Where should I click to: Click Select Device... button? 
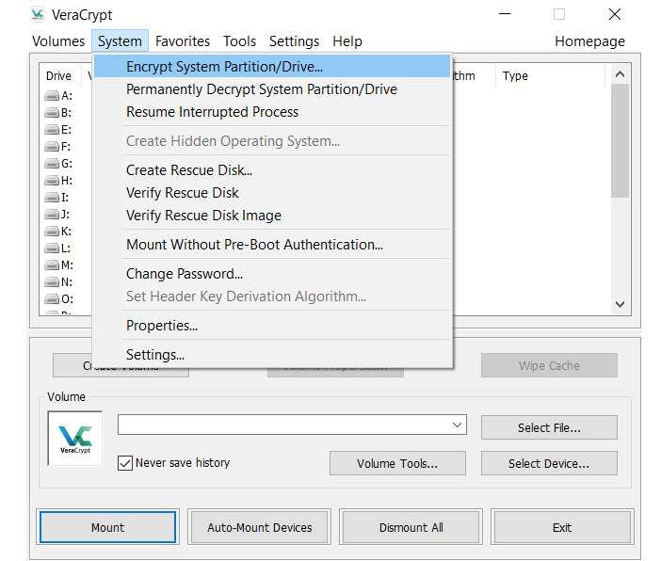click(x=549, y=464)
